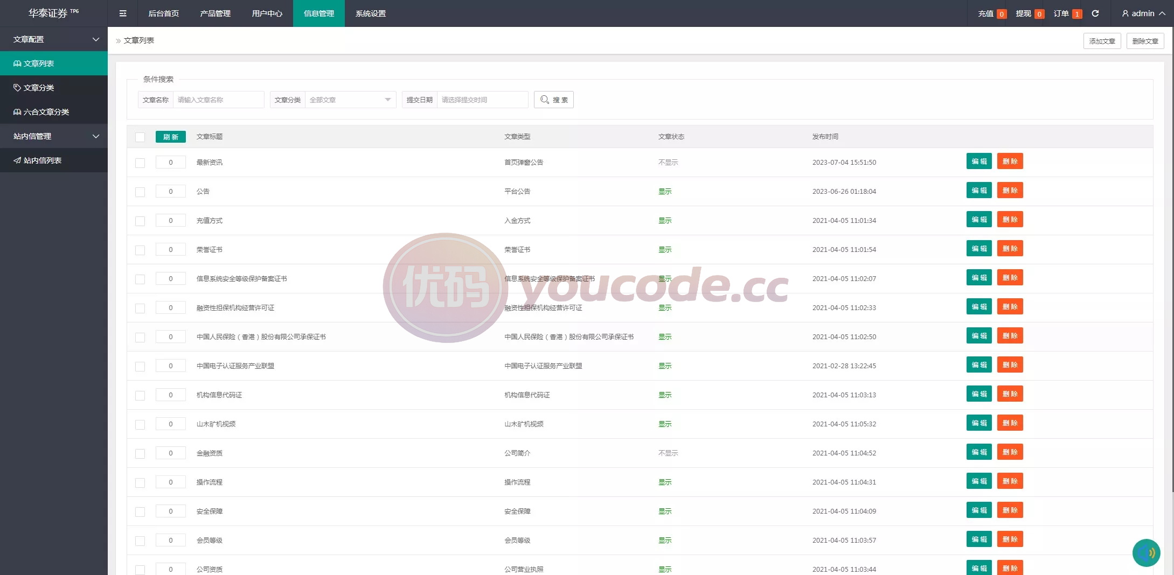Check the box for 最新资讯 row

click(x=140, y=163)
